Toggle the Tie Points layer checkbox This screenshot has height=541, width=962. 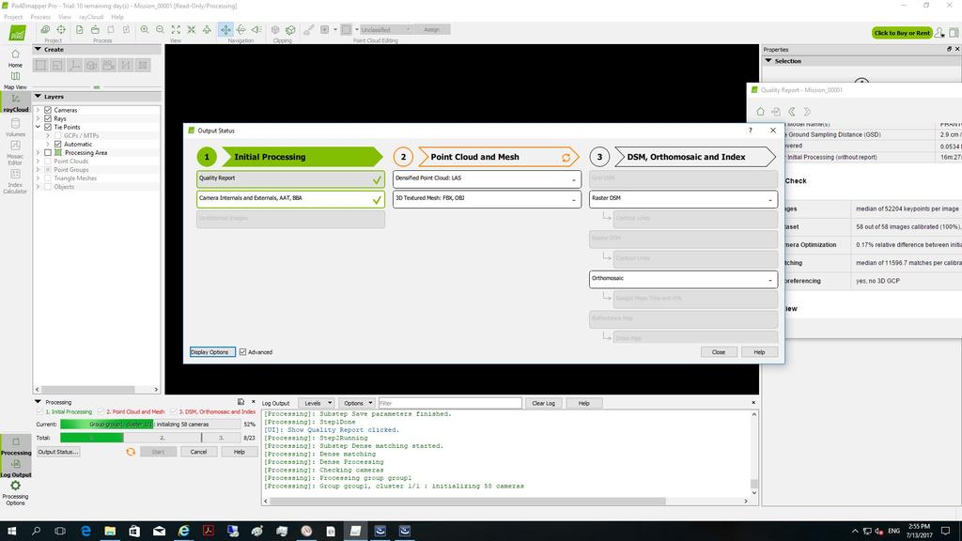[x=48, y=127]
